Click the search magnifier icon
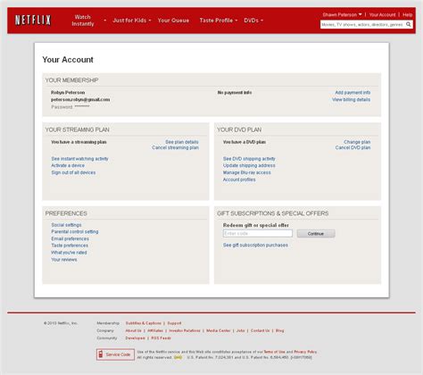Viewport: 423px width, 375px height. click(409, 24)
